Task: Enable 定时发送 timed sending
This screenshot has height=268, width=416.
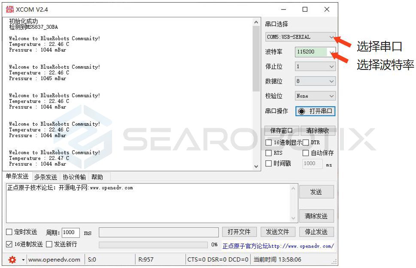Action: point(9,232)
